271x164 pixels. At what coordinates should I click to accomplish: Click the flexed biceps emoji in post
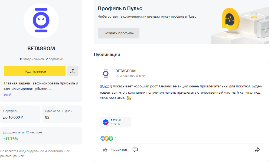coord(129,98)
